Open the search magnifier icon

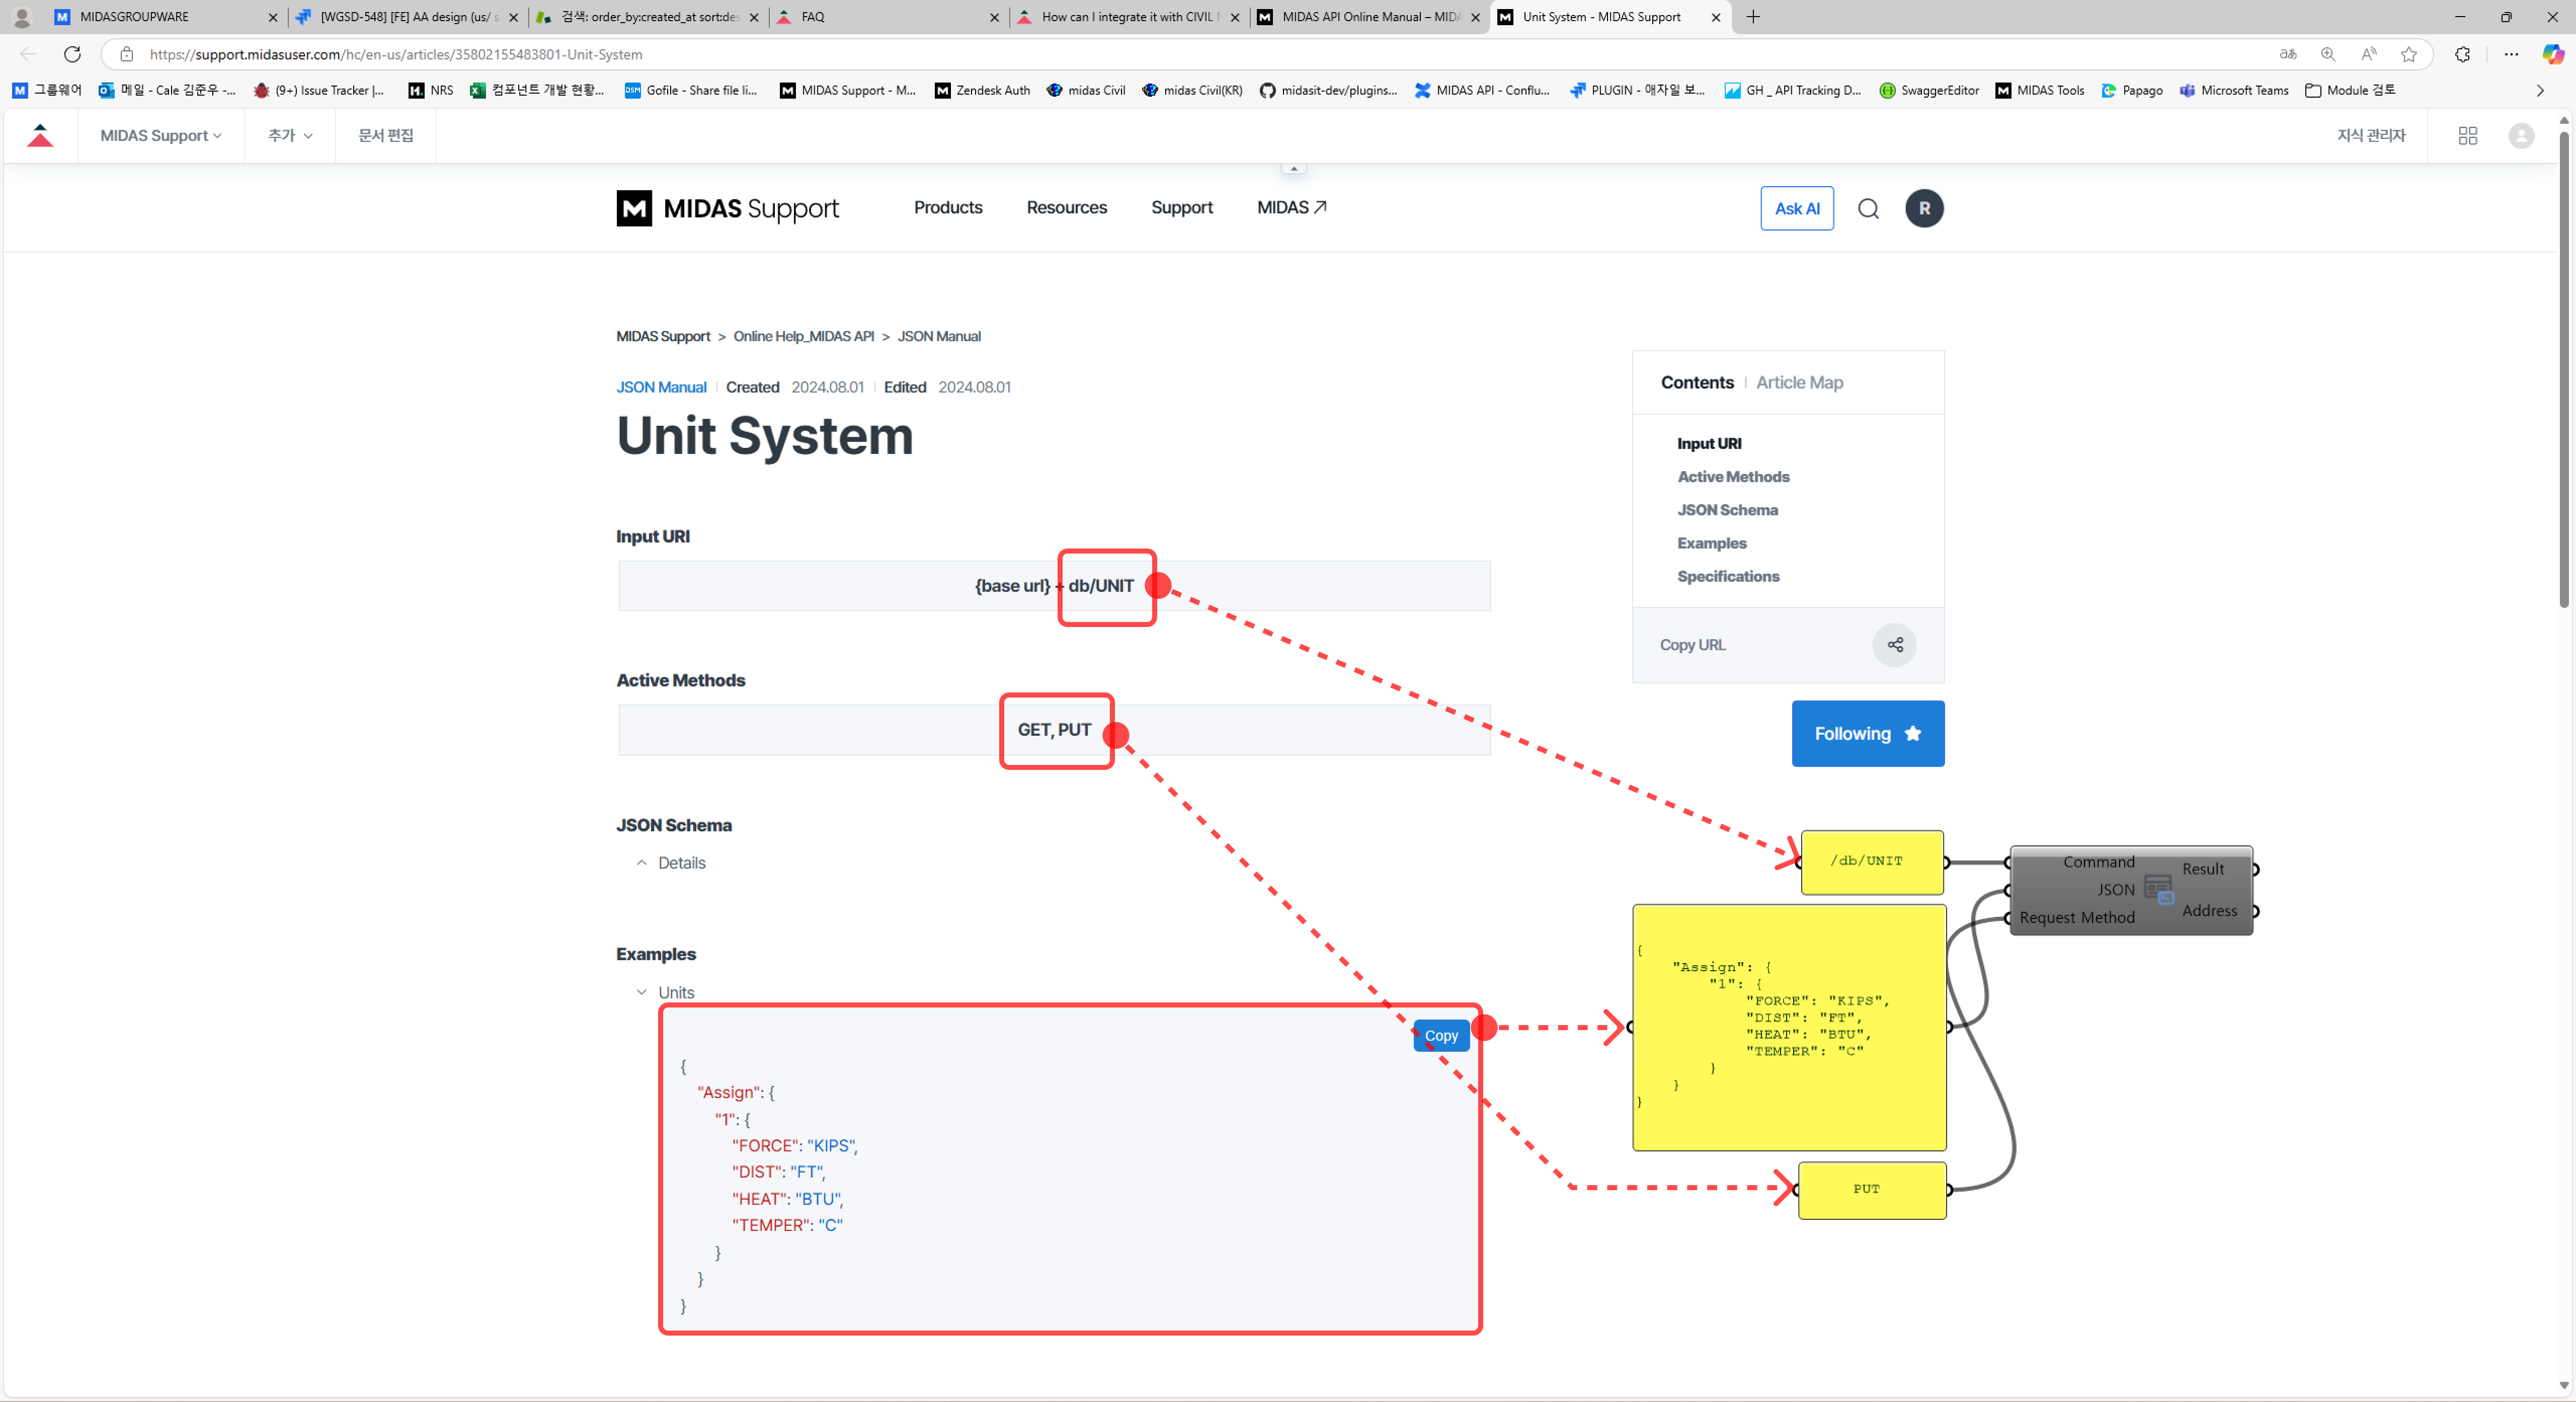[1868, 208]
